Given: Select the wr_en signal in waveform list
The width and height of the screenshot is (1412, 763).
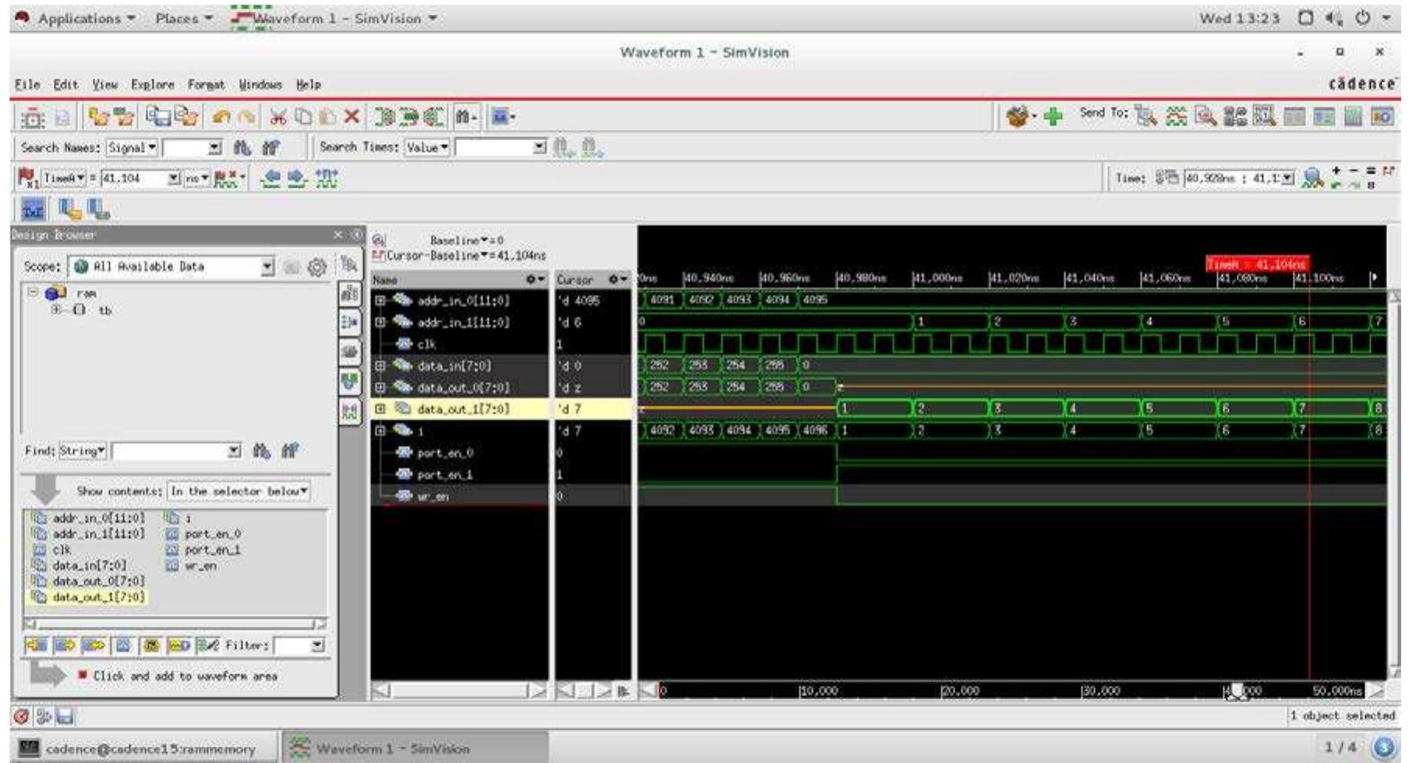Looking at the screenshot, I should [x=433, y=496].
